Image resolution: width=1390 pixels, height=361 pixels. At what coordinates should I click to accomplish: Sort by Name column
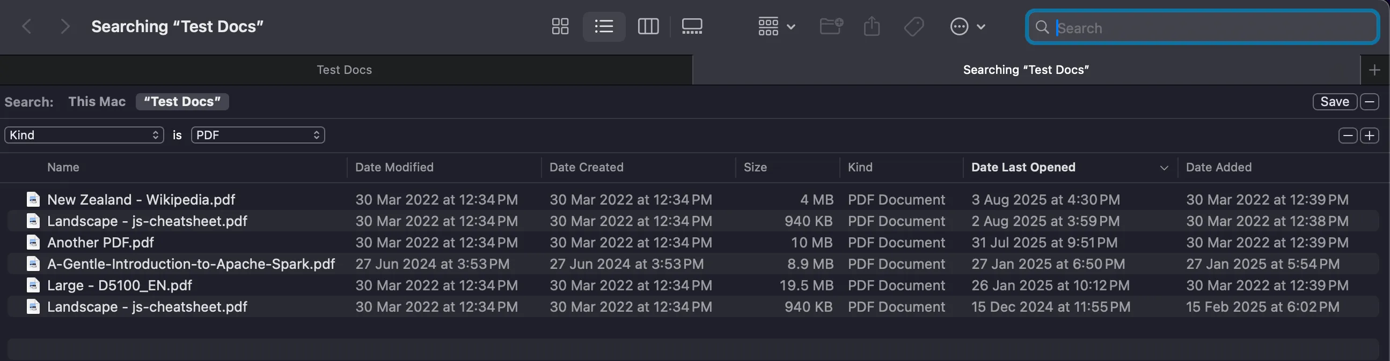pos(63,167)
